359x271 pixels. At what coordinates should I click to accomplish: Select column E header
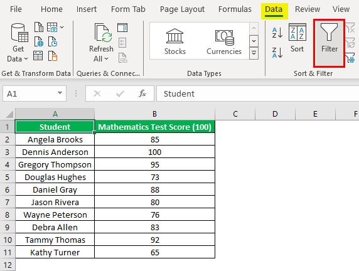coord(315,114)
